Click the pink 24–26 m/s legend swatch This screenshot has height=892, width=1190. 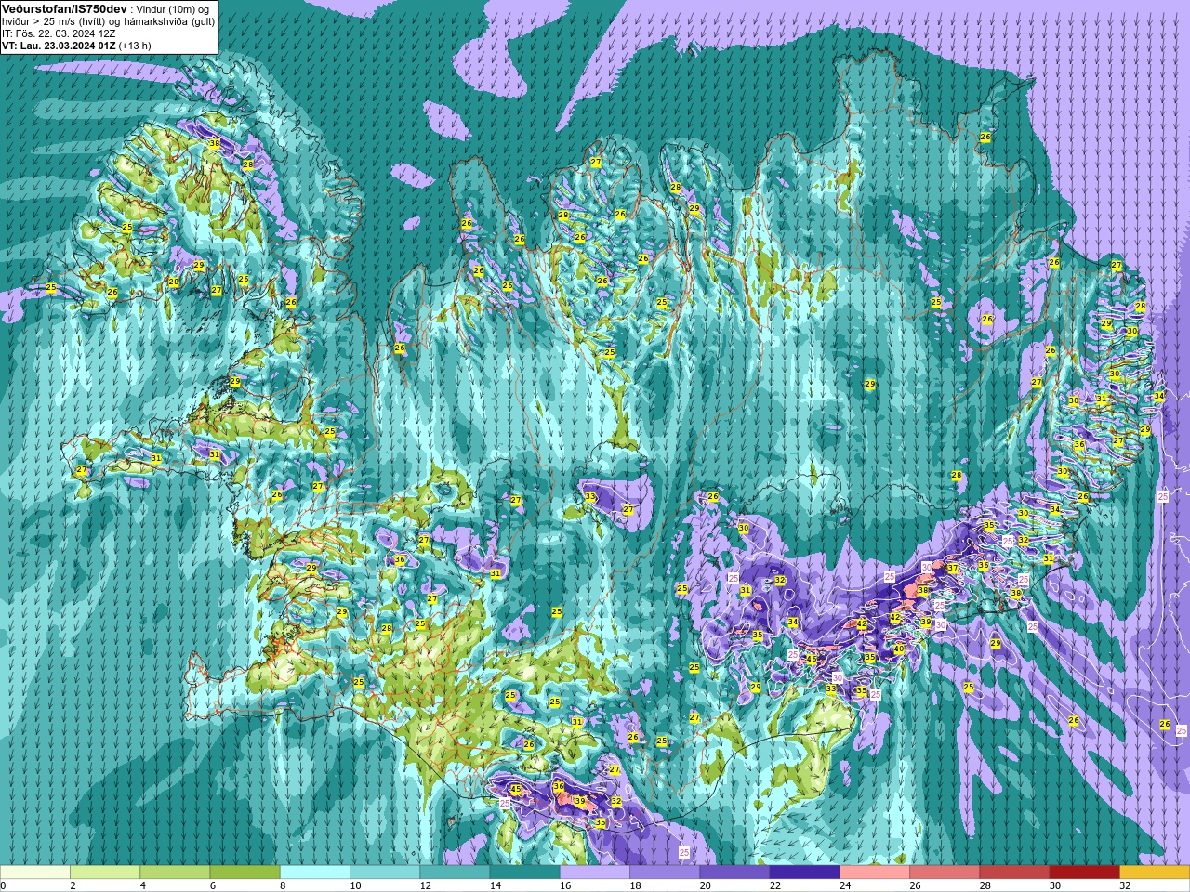[x=875, y=872]
